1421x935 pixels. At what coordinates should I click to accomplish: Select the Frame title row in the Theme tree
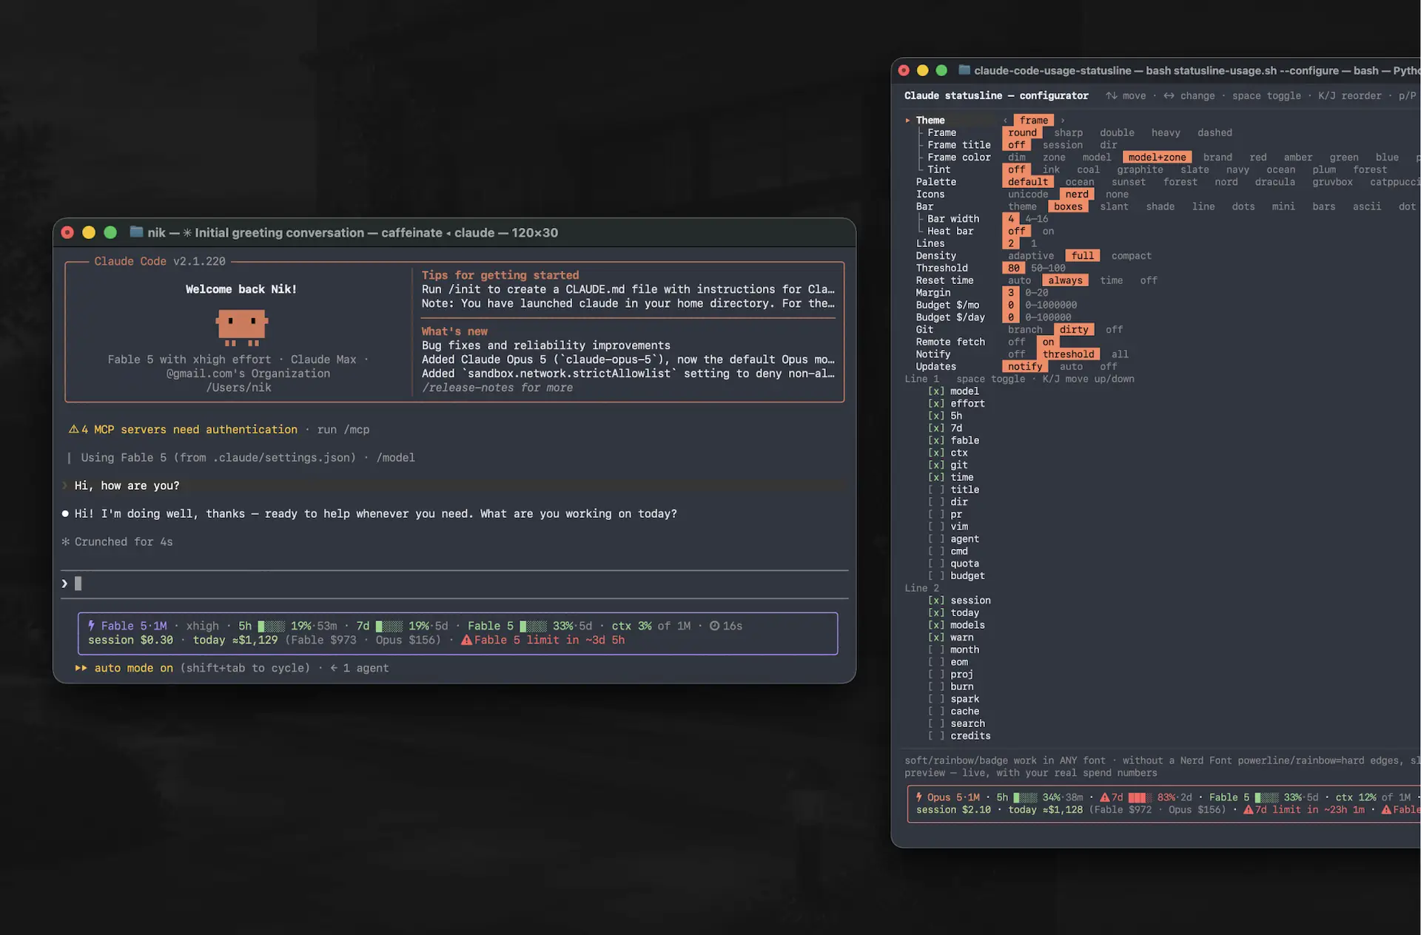tap(959, 145)
